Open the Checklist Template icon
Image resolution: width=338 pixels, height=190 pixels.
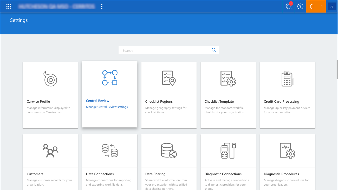pyautogui.click(x=228, y=78)
